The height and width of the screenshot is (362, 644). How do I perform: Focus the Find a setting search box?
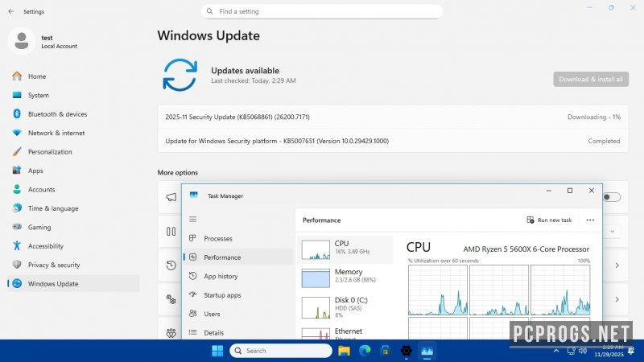[x=321, y=11]
